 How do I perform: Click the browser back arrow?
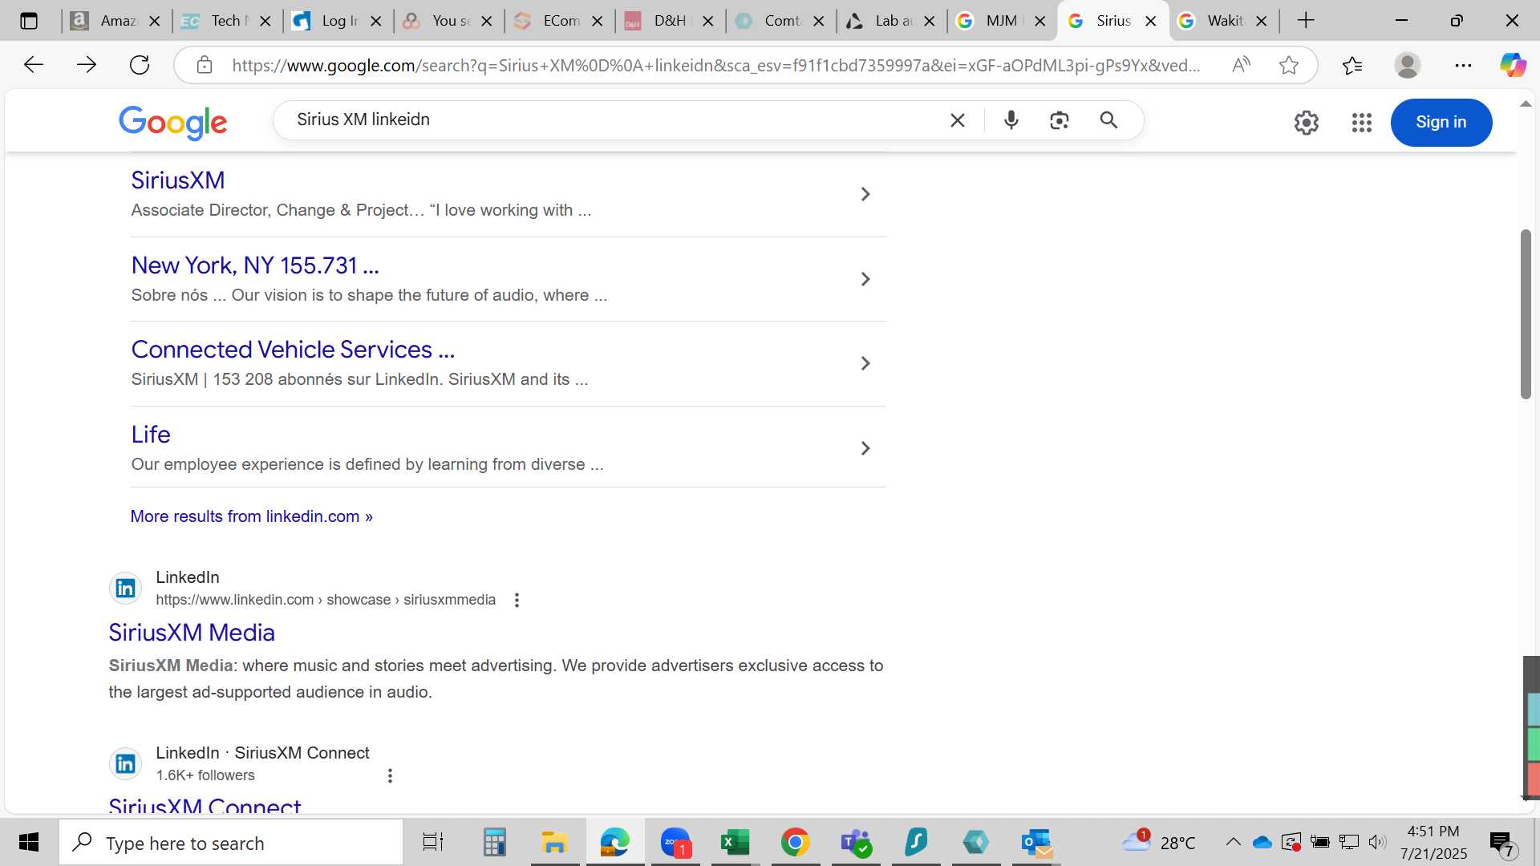(x=33, y=65)
